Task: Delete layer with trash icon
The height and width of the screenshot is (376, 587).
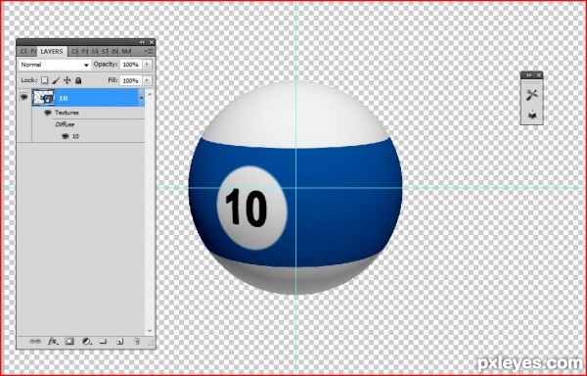Action: click(137, 341)
